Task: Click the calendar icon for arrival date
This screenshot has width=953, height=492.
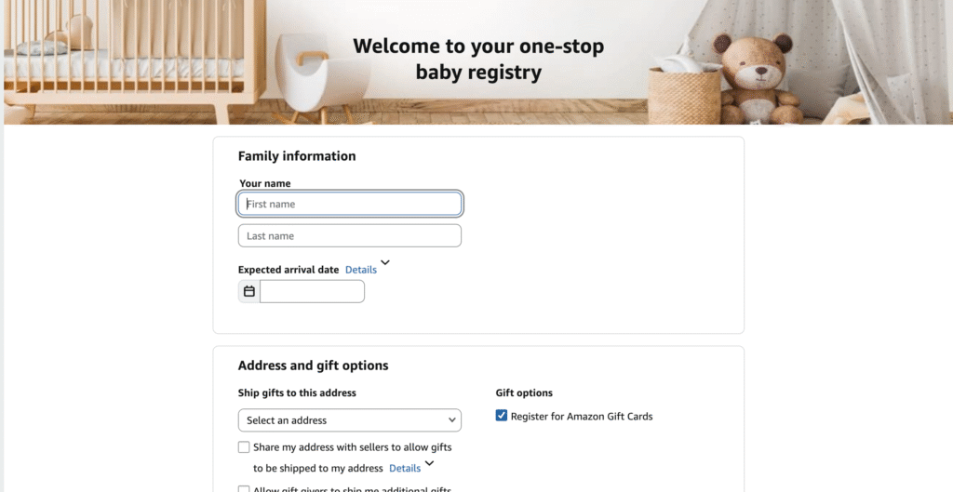Action: (x=249, y=291)
